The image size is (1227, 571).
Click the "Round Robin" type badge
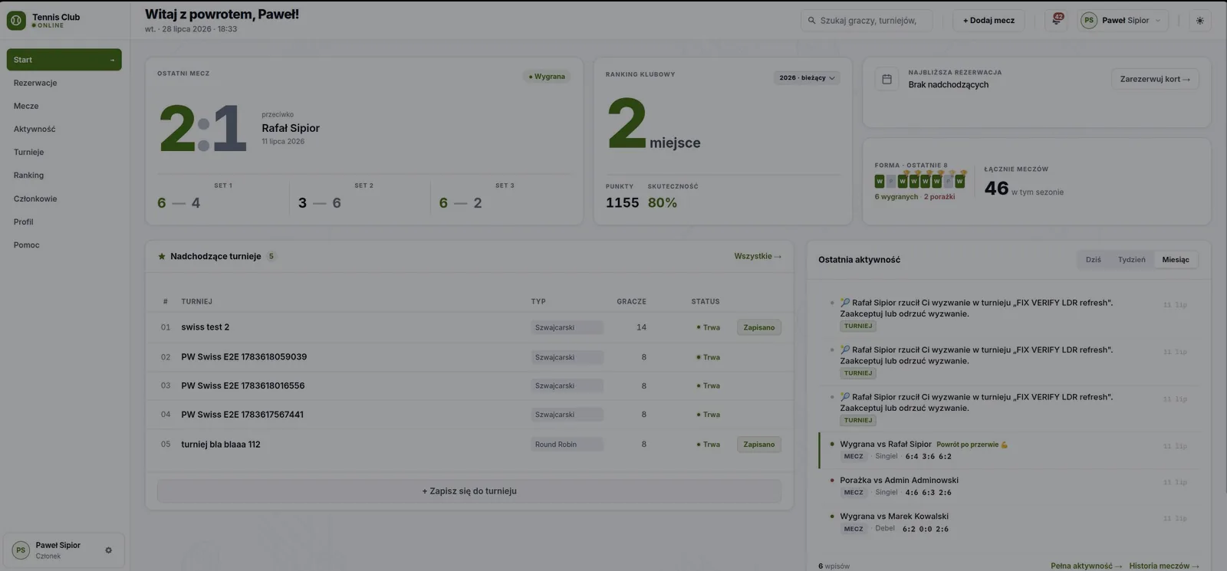coord(567,445)
